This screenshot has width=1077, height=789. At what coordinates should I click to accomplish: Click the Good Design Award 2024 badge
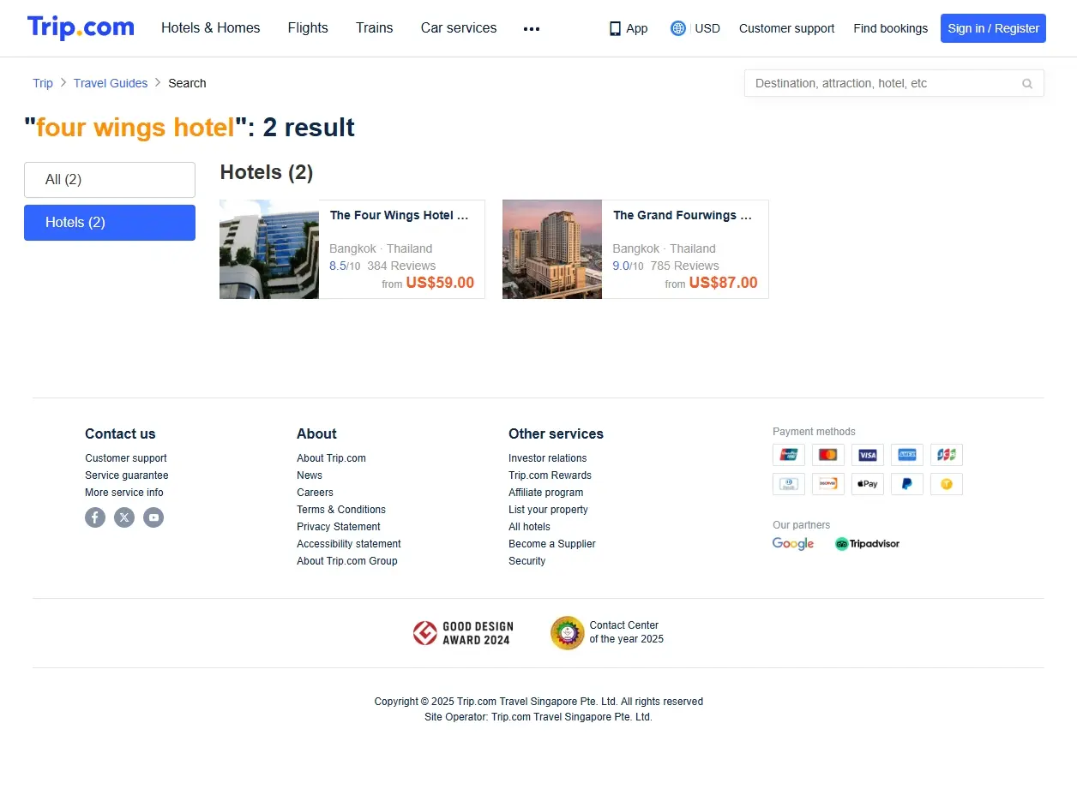click(x=461, y=633)
